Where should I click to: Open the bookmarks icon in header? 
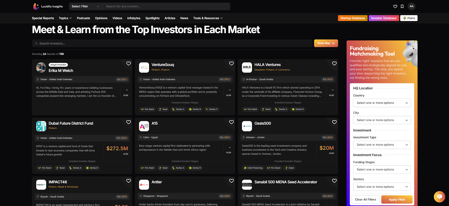[x=402, y=6]
